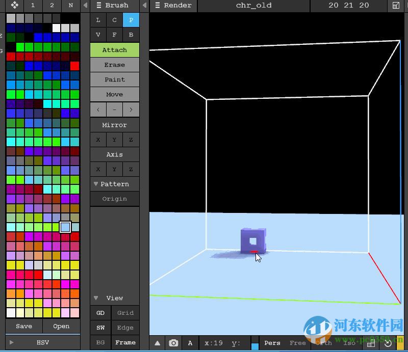Pick the Voxel brush mode V
The image size is (408, 352).
click(x=98, y=35)
